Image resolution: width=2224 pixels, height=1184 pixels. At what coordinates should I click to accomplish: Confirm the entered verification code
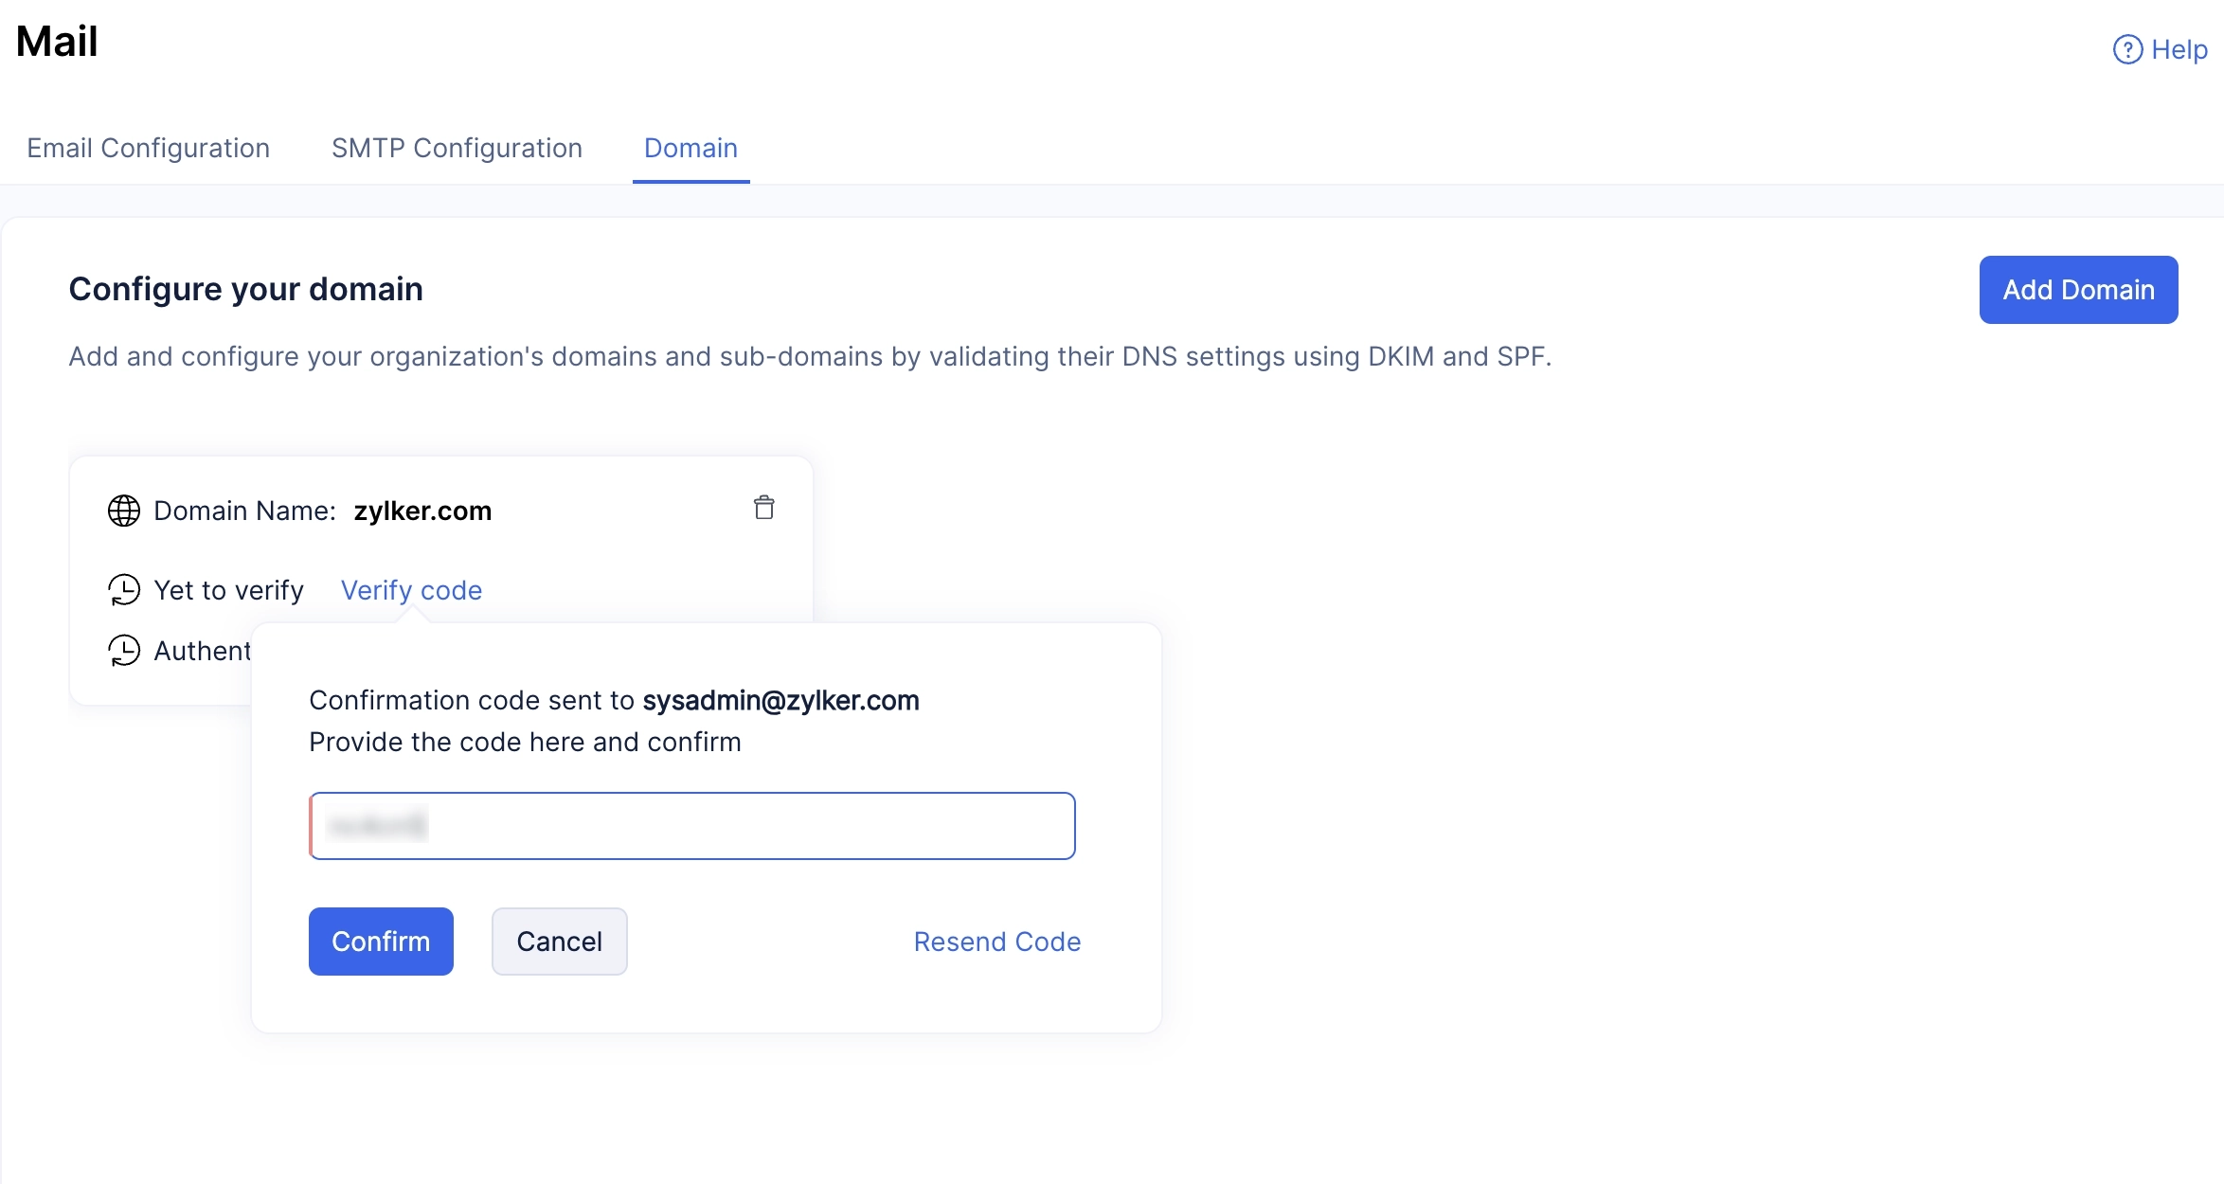tap(381, 942)
